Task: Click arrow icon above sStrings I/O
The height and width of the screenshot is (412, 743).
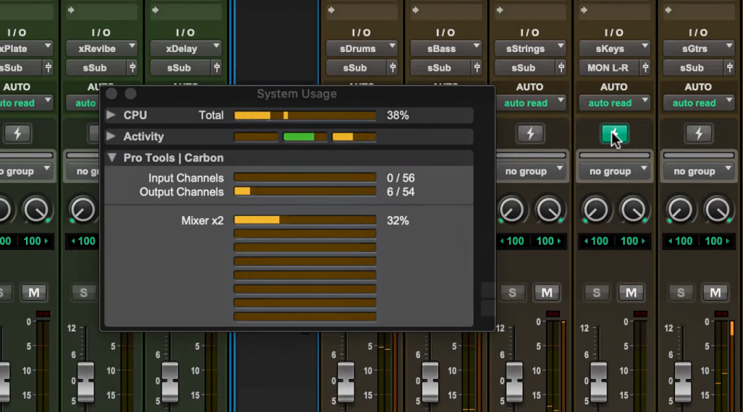Action: click(x=500, y=10)
